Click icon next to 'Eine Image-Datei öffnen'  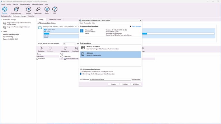[x=39, y=23]
